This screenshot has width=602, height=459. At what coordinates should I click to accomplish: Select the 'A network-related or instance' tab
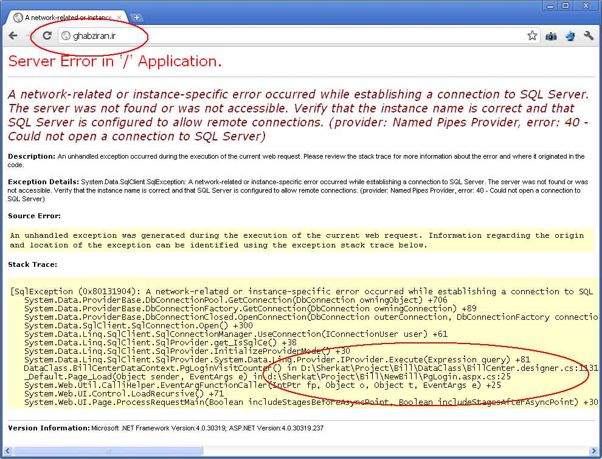click(67, 18)
